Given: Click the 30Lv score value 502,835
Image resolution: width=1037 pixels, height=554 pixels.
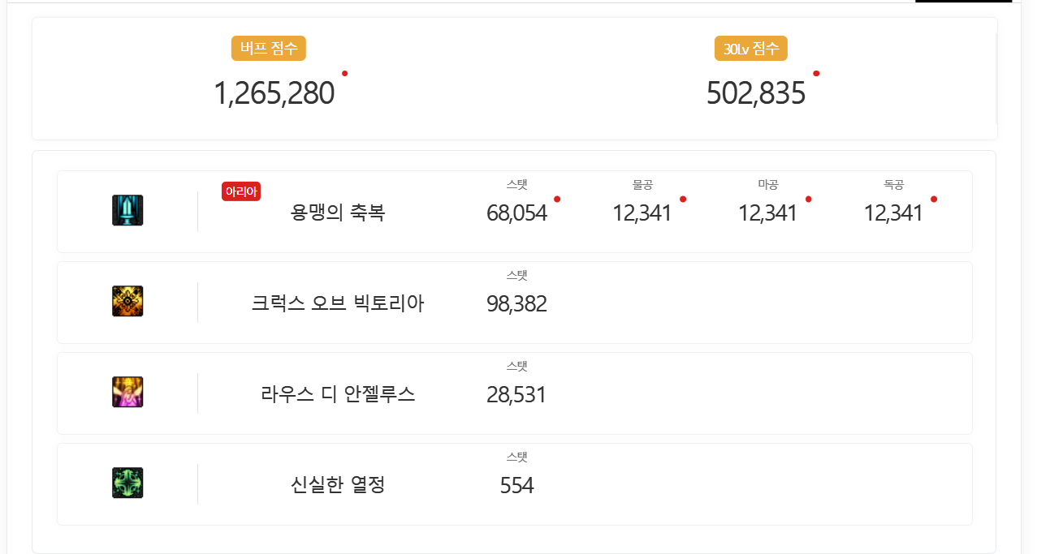Looking at the screenshot, I should click(756, 93).
